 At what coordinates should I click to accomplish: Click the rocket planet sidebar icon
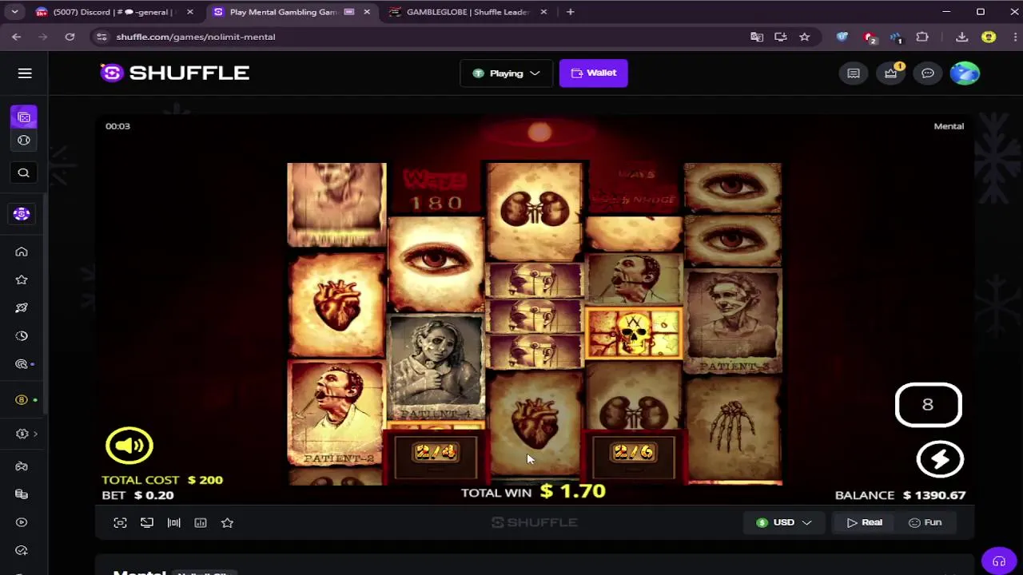(22, 307)
